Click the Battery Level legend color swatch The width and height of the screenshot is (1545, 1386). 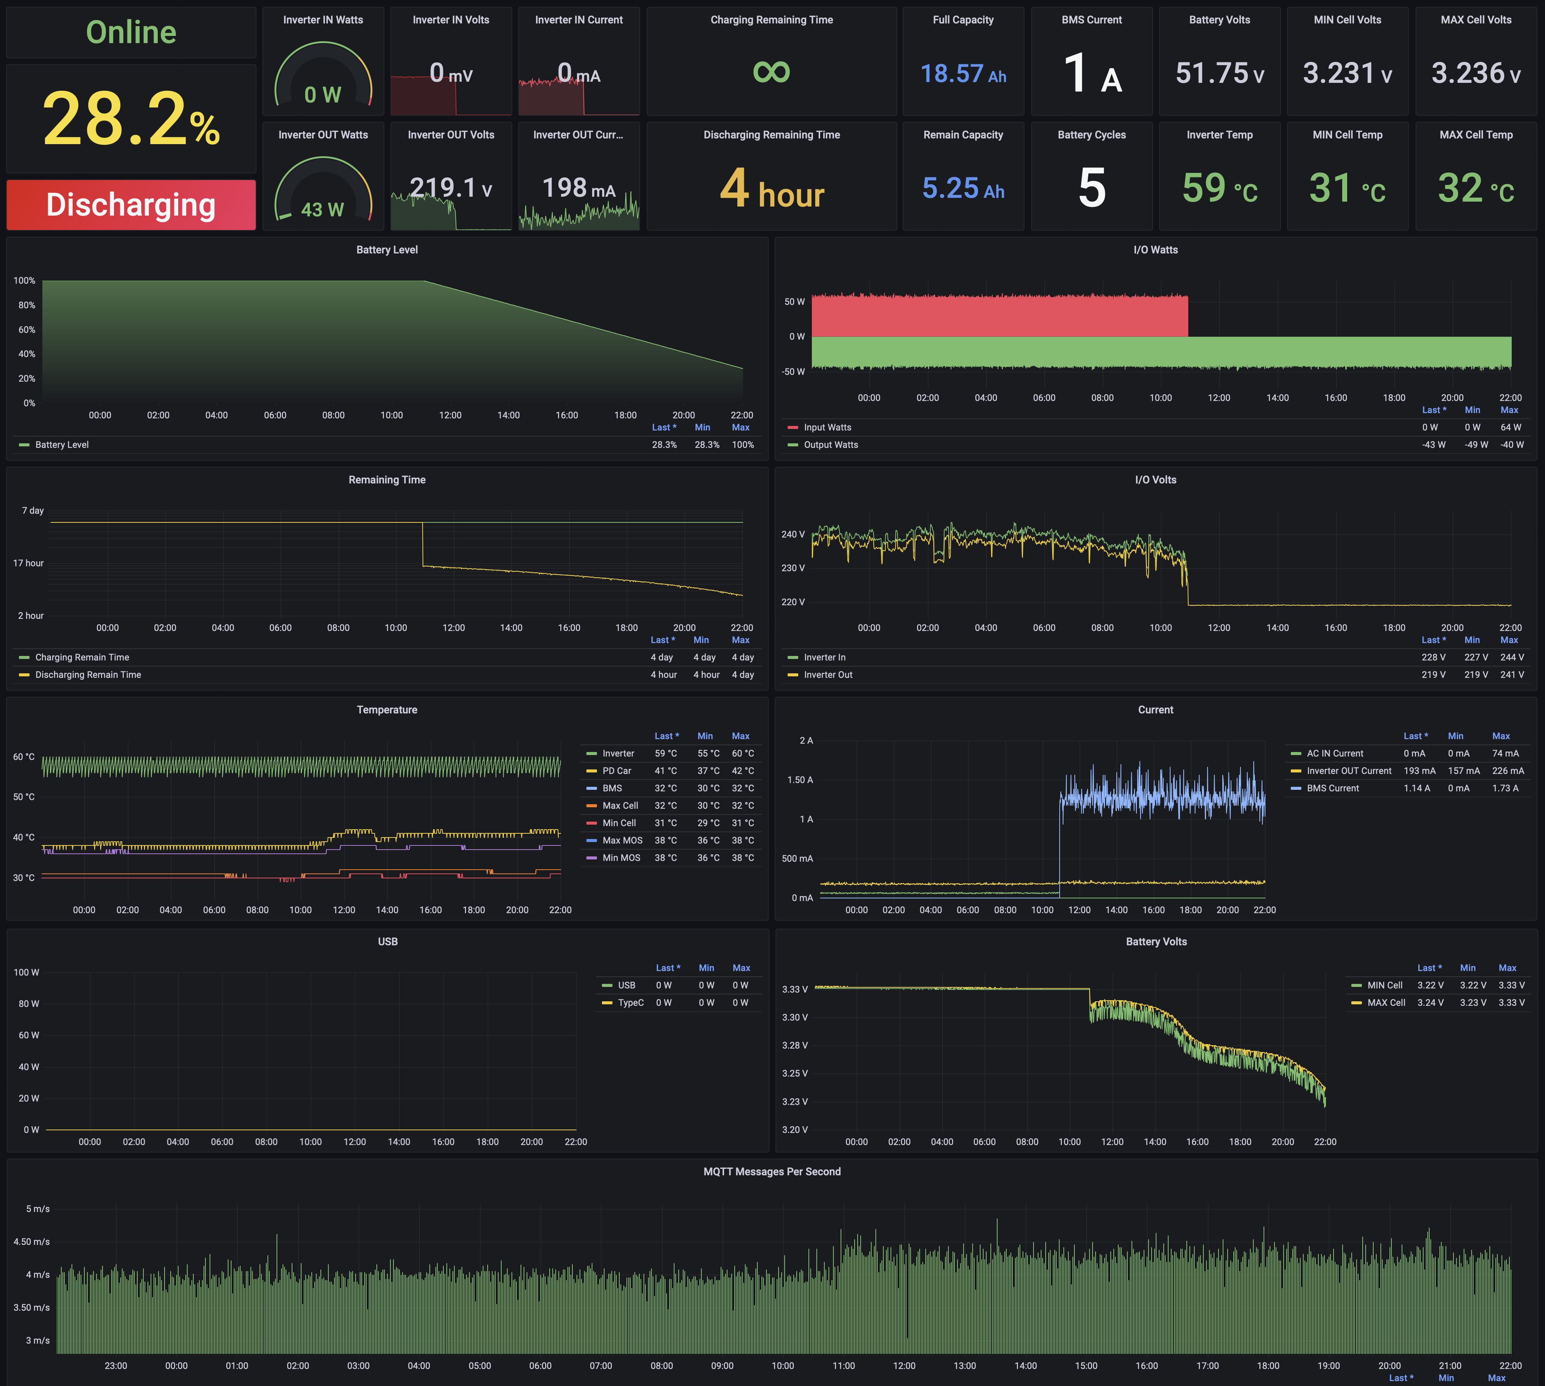[x=23, y=445]
